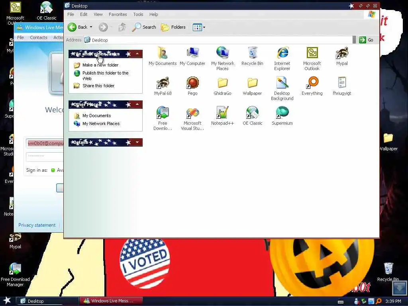Click Publish this folder to the Web
Viewport: 408px width, 306px height.
(x=105, y=76)
